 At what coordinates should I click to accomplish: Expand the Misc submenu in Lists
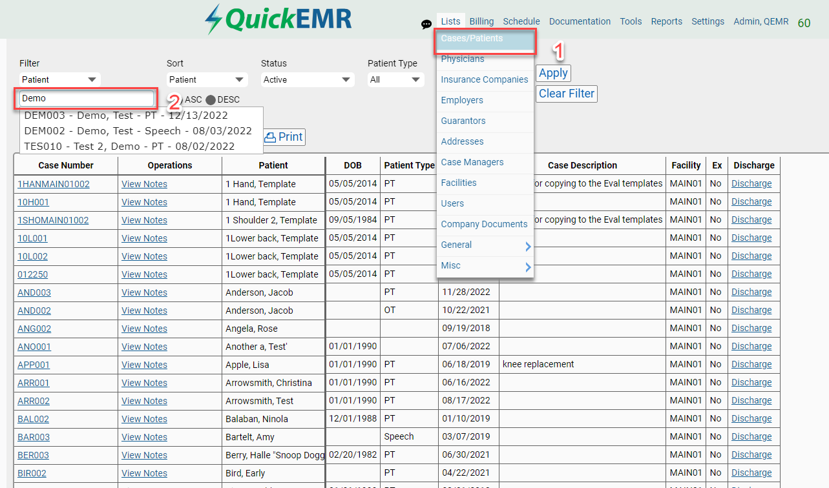click(x=485, y=266)
